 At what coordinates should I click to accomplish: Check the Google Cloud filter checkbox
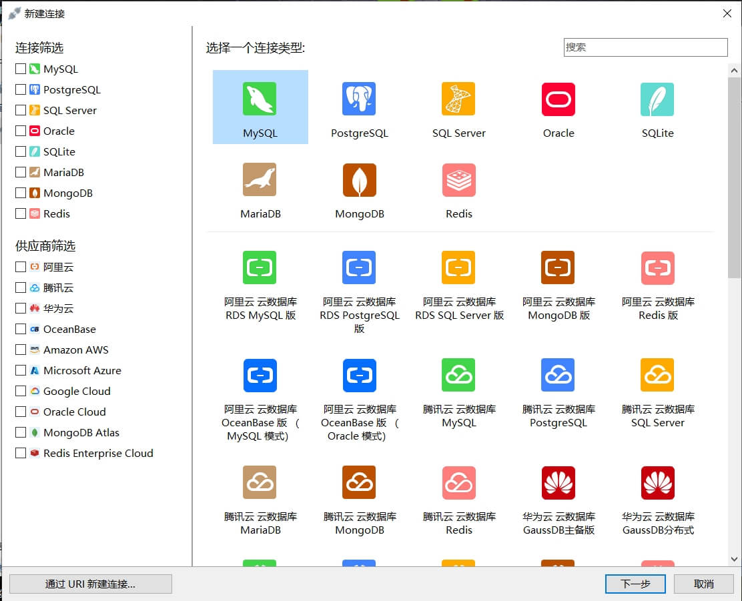pos(20,392)
